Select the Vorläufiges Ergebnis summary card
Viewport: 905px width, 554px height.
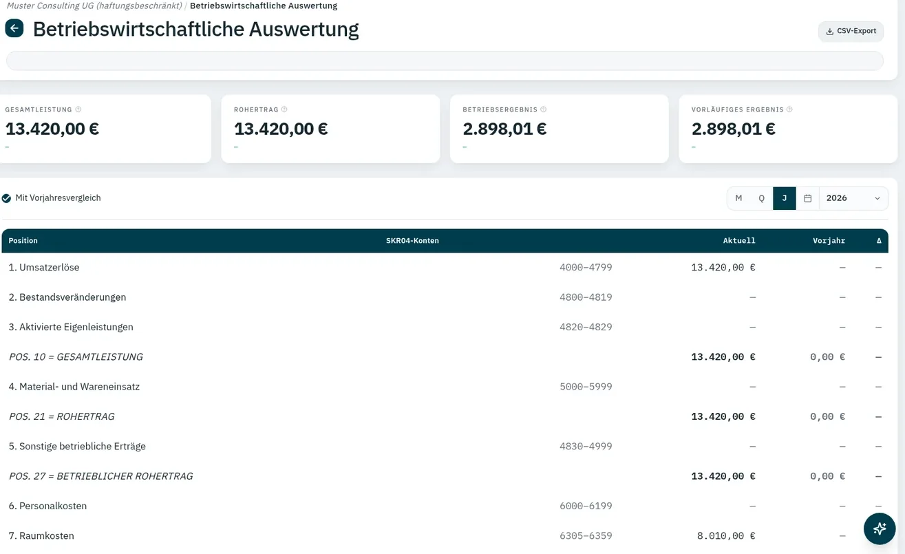click(x=788, y=129)
